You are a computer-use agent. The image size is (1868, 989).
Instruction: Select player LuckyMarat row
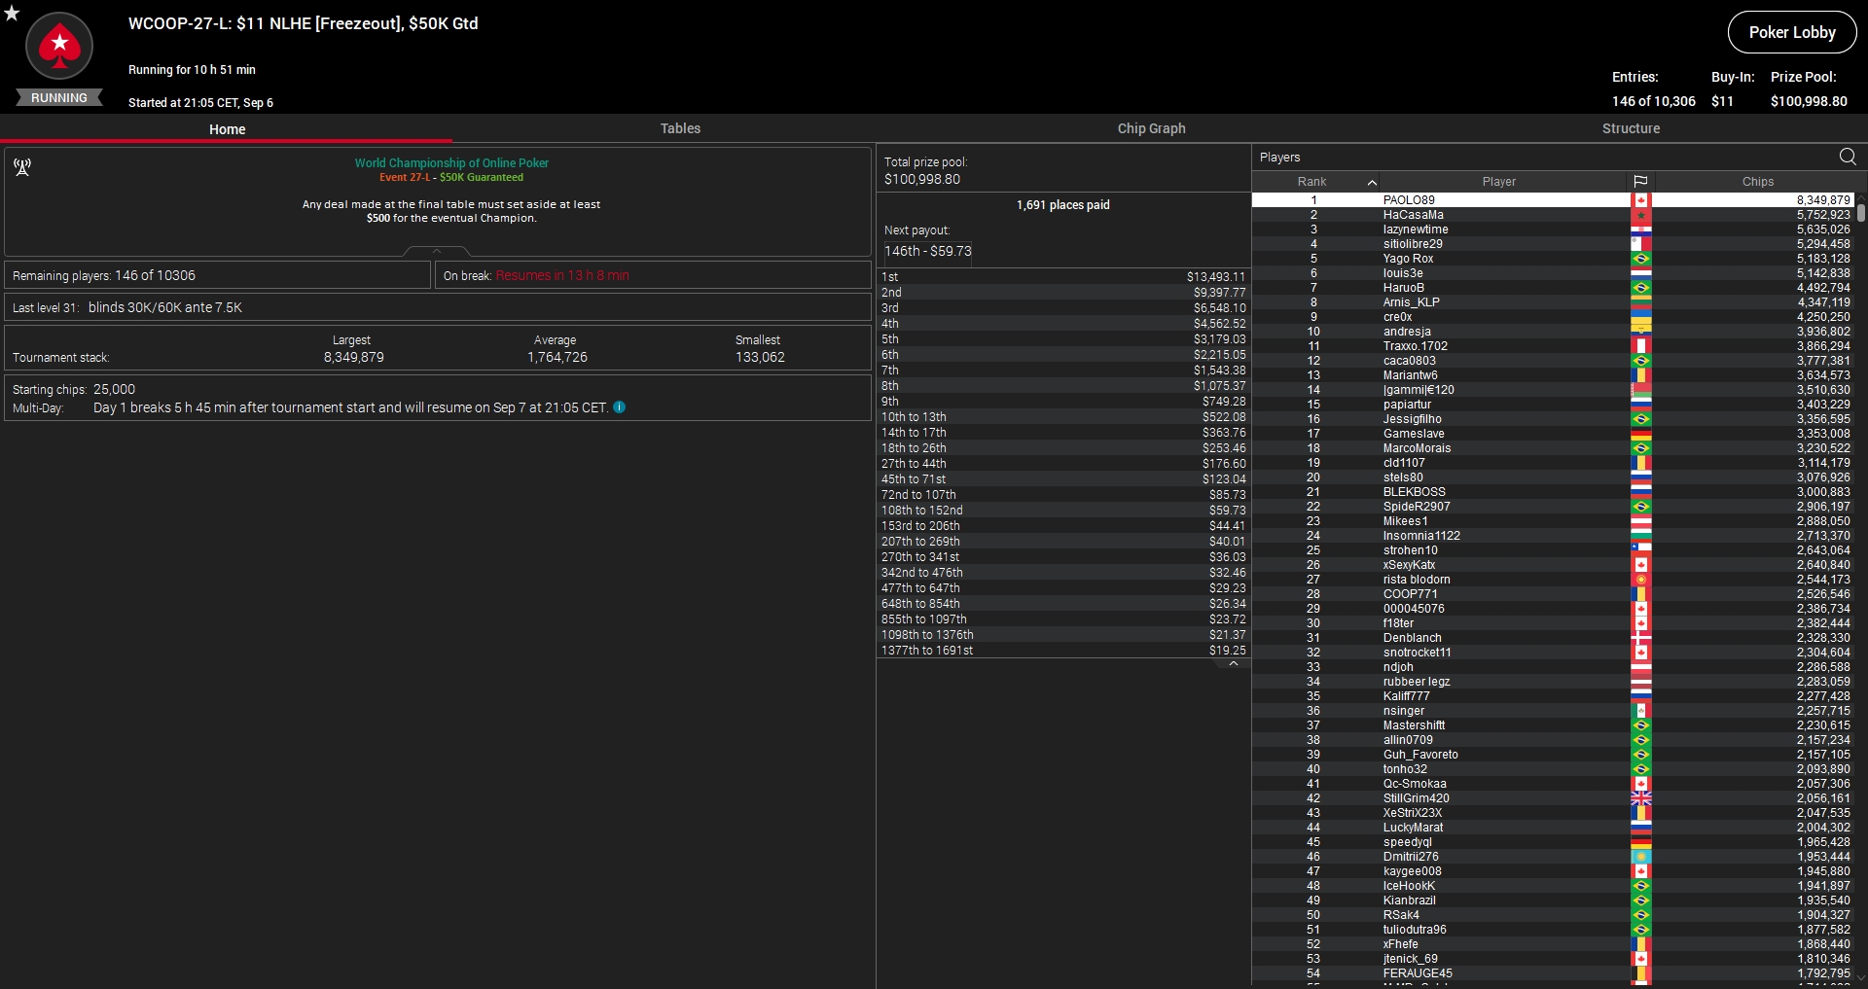(x=1553, y=828)
